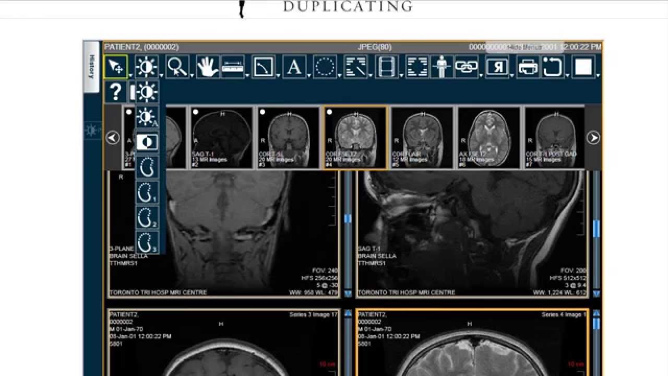Select the ruler measurement tool

point(232,67)
